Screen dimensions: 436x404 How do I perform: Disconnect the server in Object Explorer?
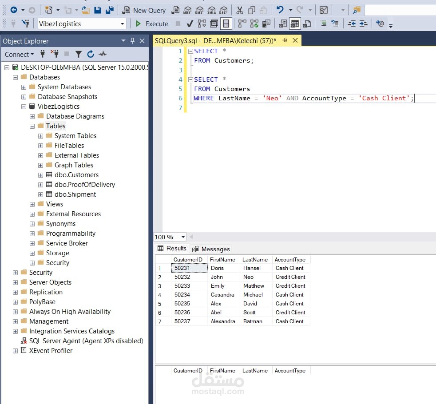(x=55, y=54)
